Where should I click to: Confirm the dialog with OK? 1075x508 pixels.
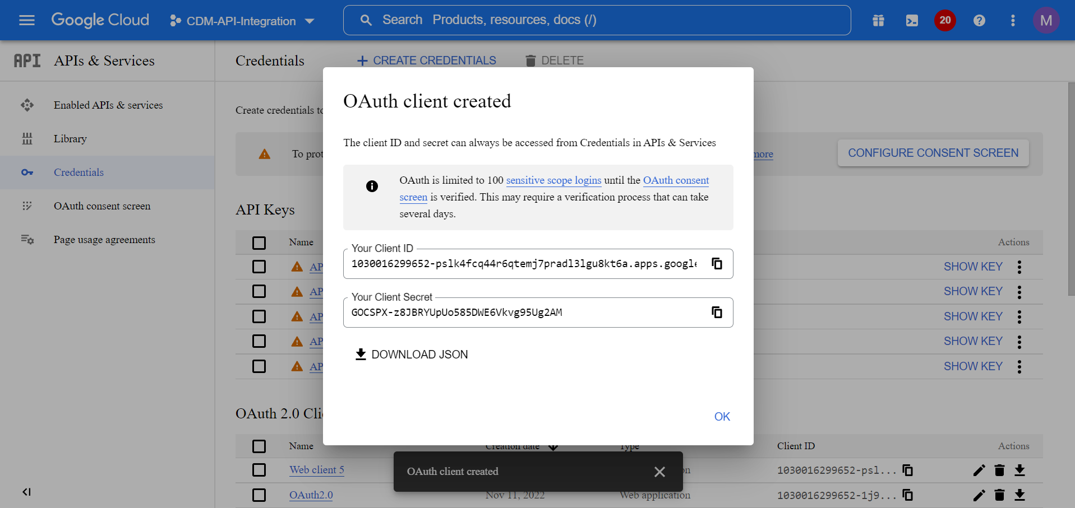tap(722, 417)
